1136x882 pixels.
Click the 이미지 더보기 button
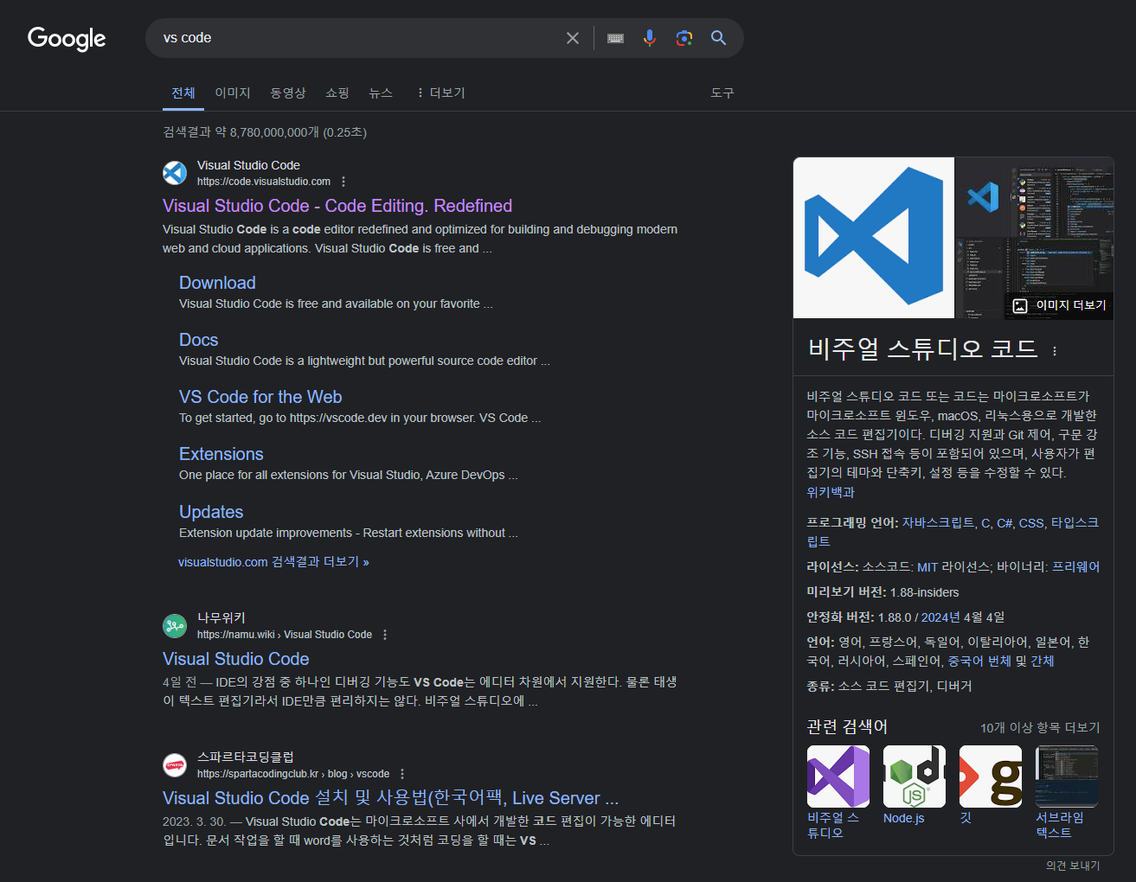[x=1059, y=305]
